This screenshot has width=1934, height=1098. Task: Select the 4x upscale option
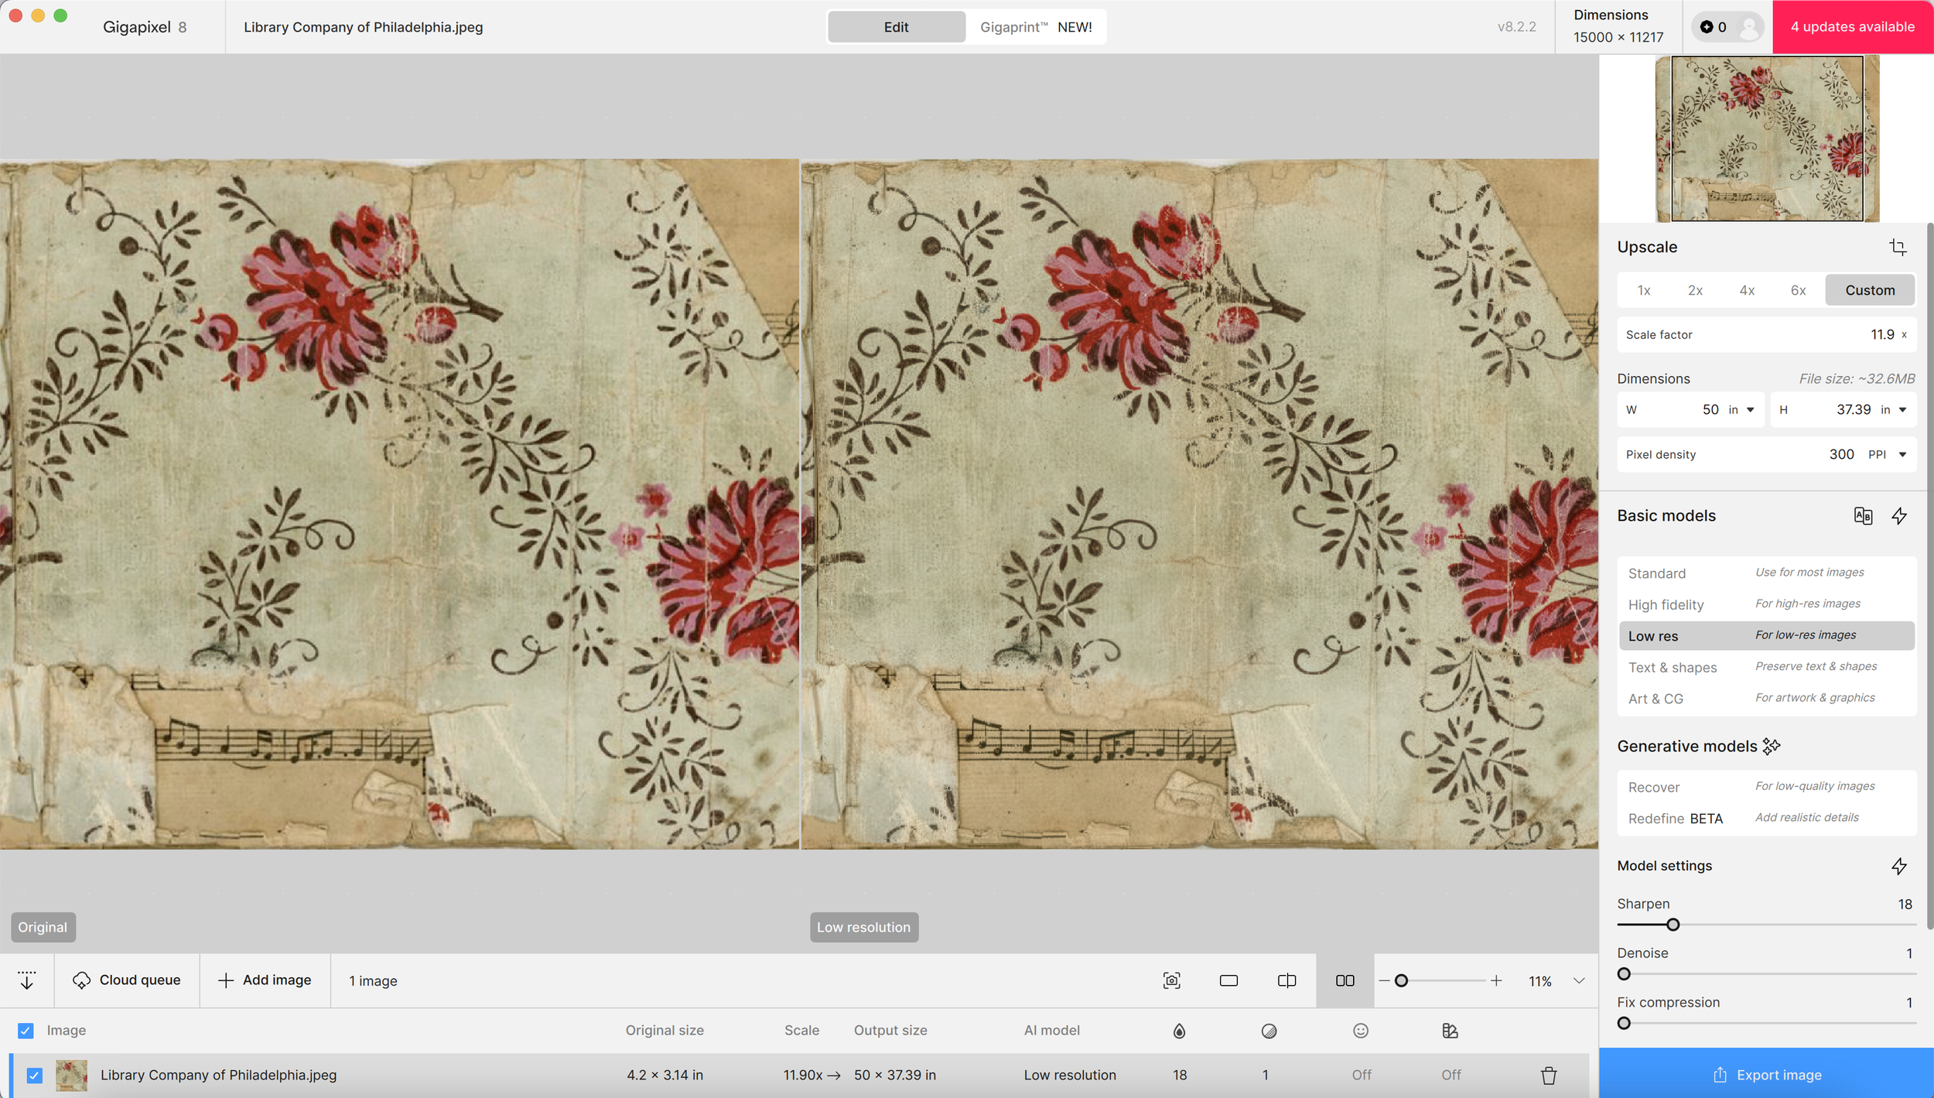pyautogui.click(x=1747, y=290)
